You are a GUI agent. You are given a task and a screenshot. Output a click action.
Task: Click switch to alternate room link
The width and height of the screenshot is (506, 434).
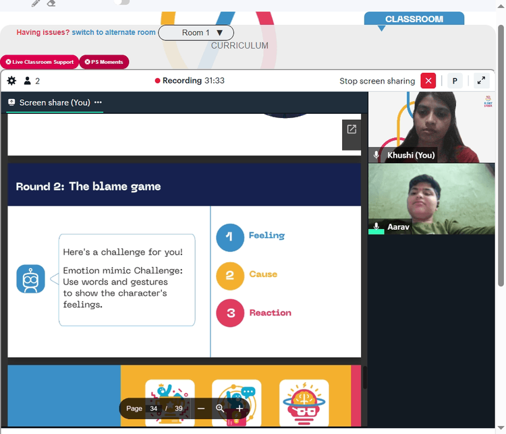pos(113,32)
